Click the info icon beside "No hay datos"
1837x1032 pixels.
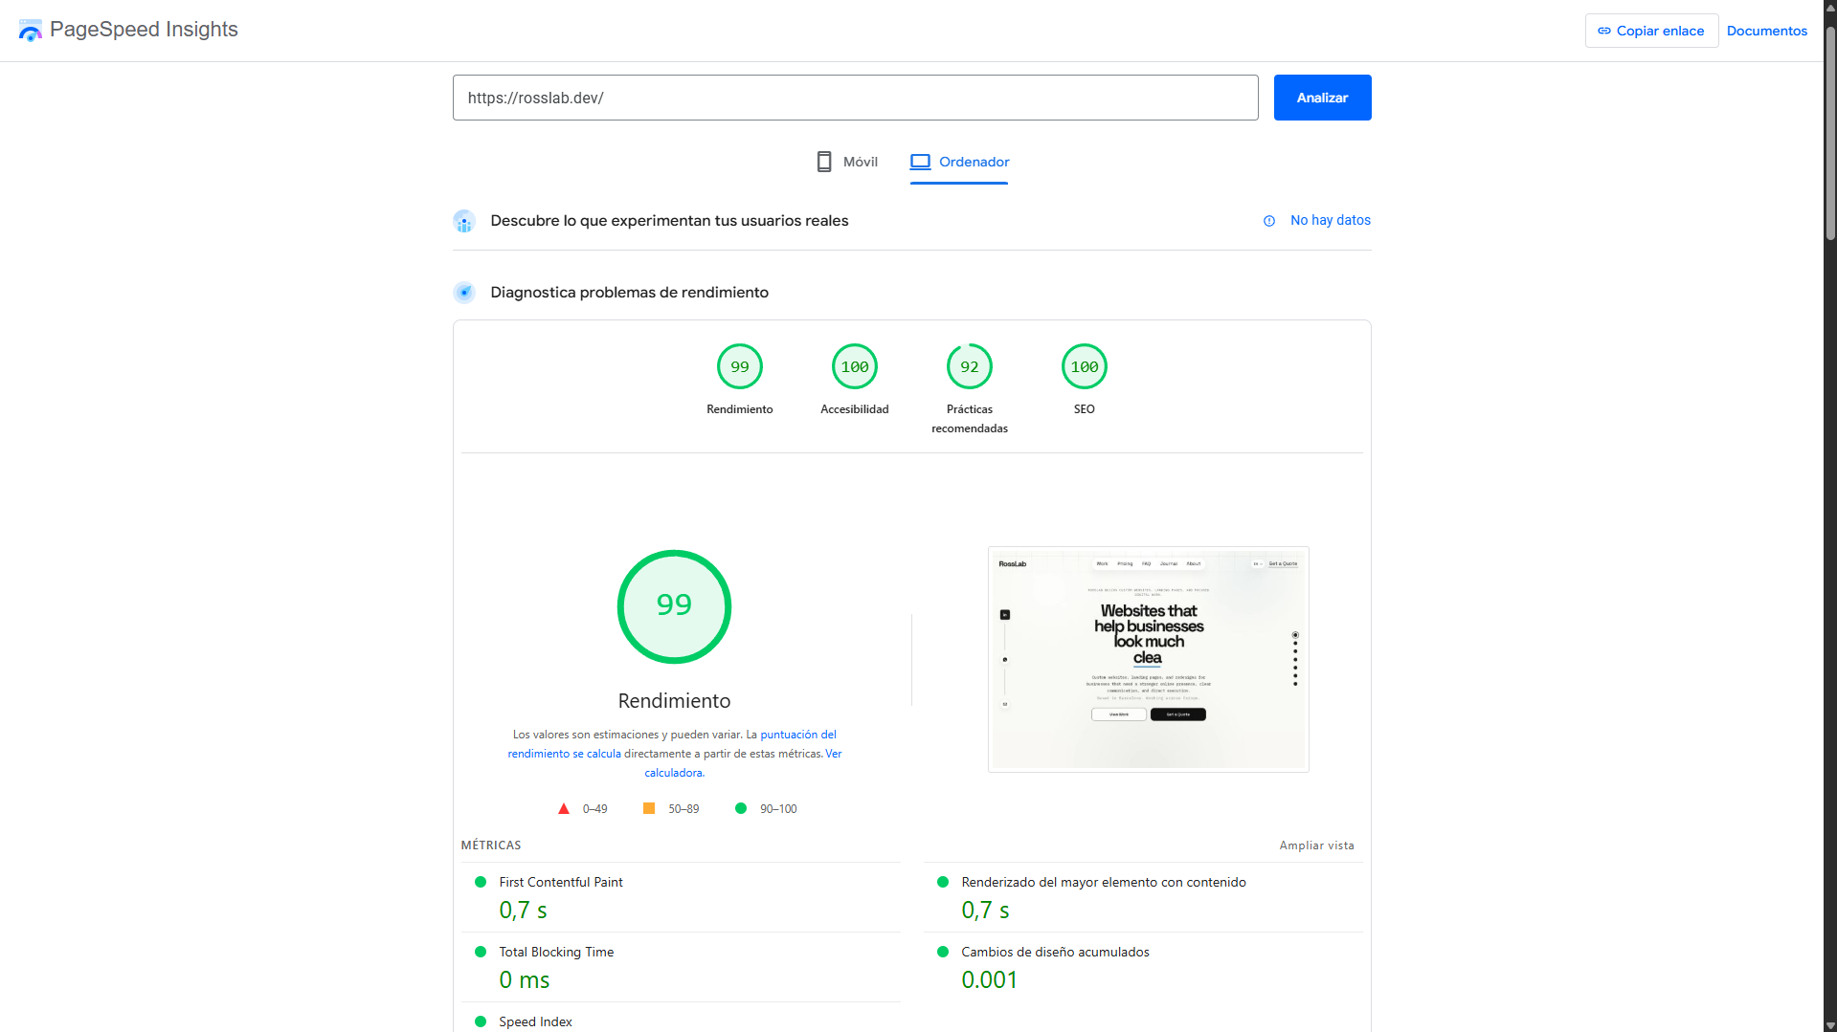(x=1269, y=220)
